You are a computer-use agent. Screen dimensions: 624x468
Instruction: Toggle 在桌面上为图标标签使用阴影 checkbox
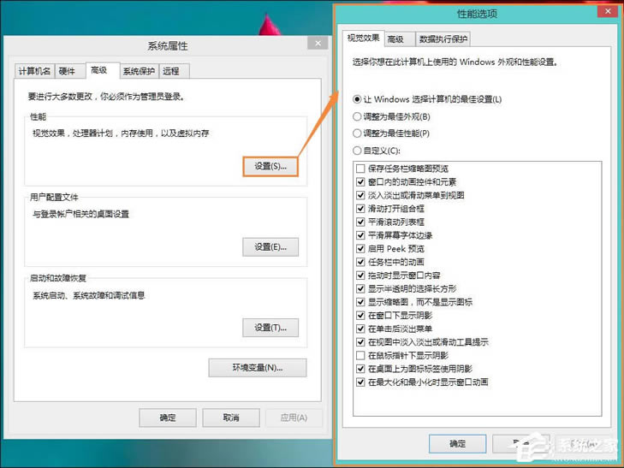[x=360, y=369]
